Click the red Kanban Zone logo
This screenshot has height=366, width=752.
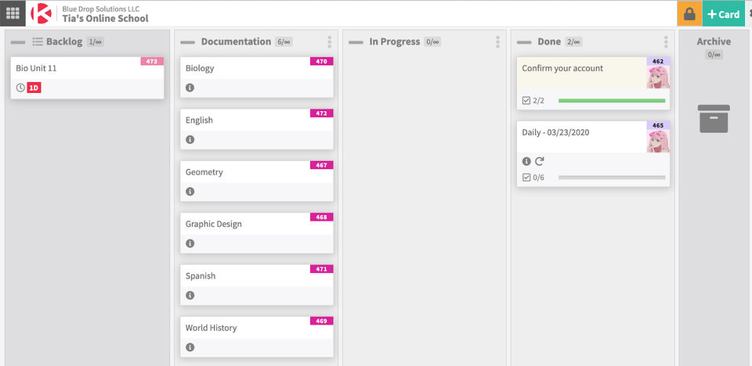point(41,13)
